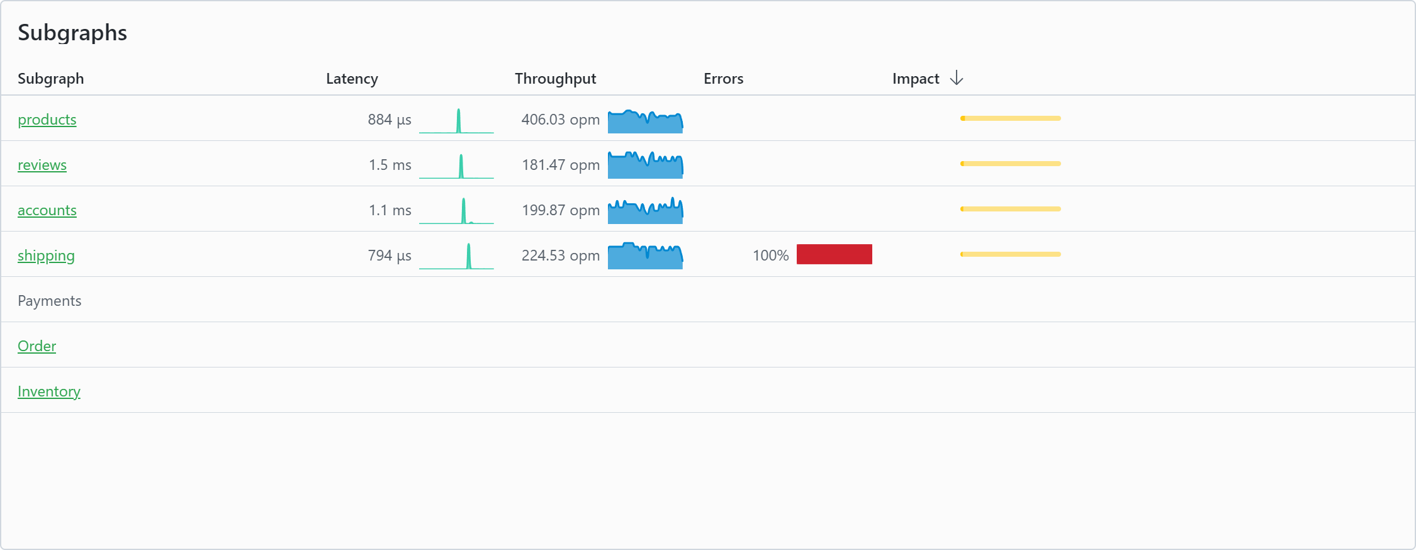
Task: Click the Impact sort descending arrow
Action: click(956, 78)
